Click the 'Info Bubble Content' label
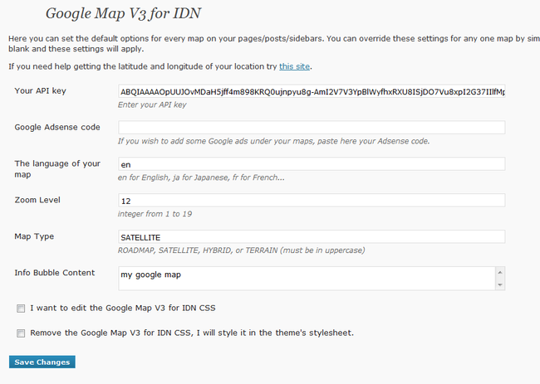The height and width of the screenshot is (384, 540). [54, 273]
